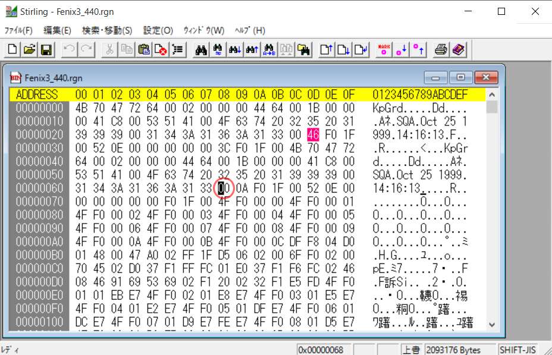Click the hex view scroll down arrow
Viewport: 552px width, 355px height.
click(492, 325)
